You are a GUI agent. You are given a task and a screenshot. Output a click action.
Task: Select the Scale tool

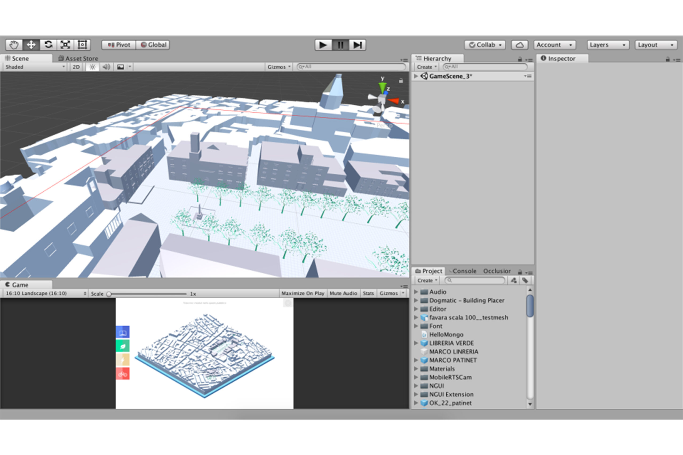point(65,45)
